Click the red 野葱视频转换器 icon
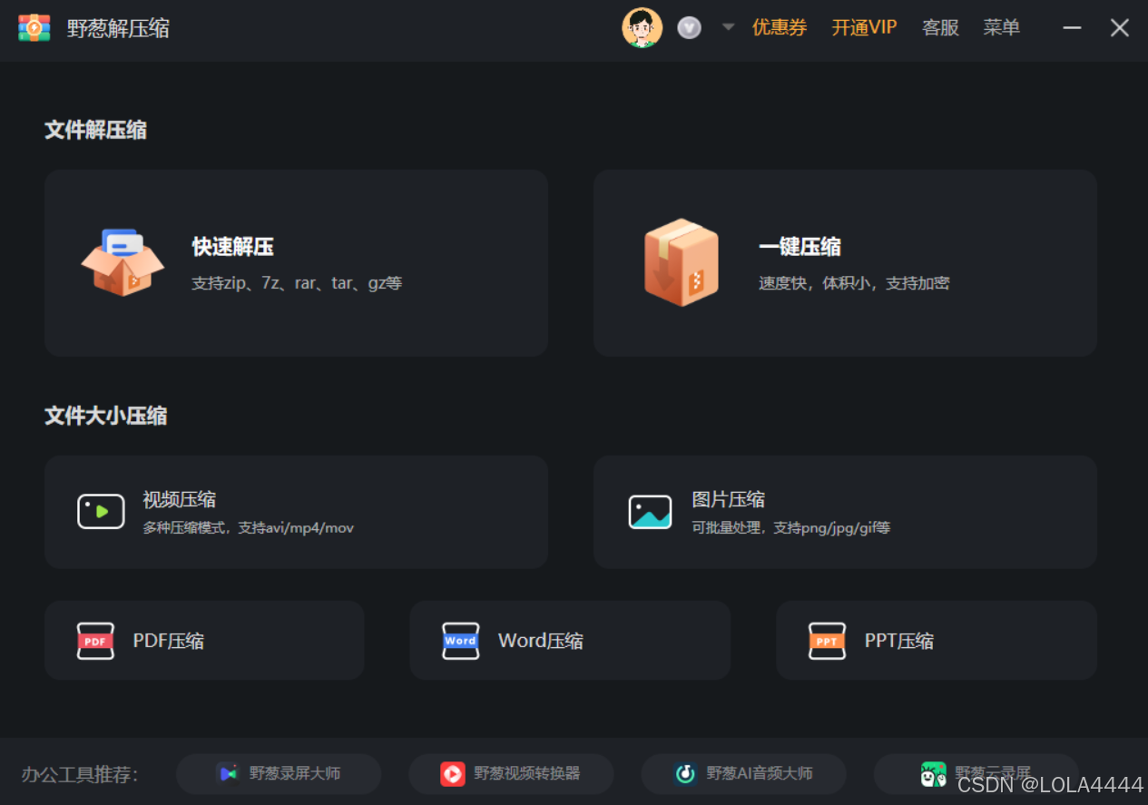Screen dimensions: 1148x805 [x=452, y=773]
